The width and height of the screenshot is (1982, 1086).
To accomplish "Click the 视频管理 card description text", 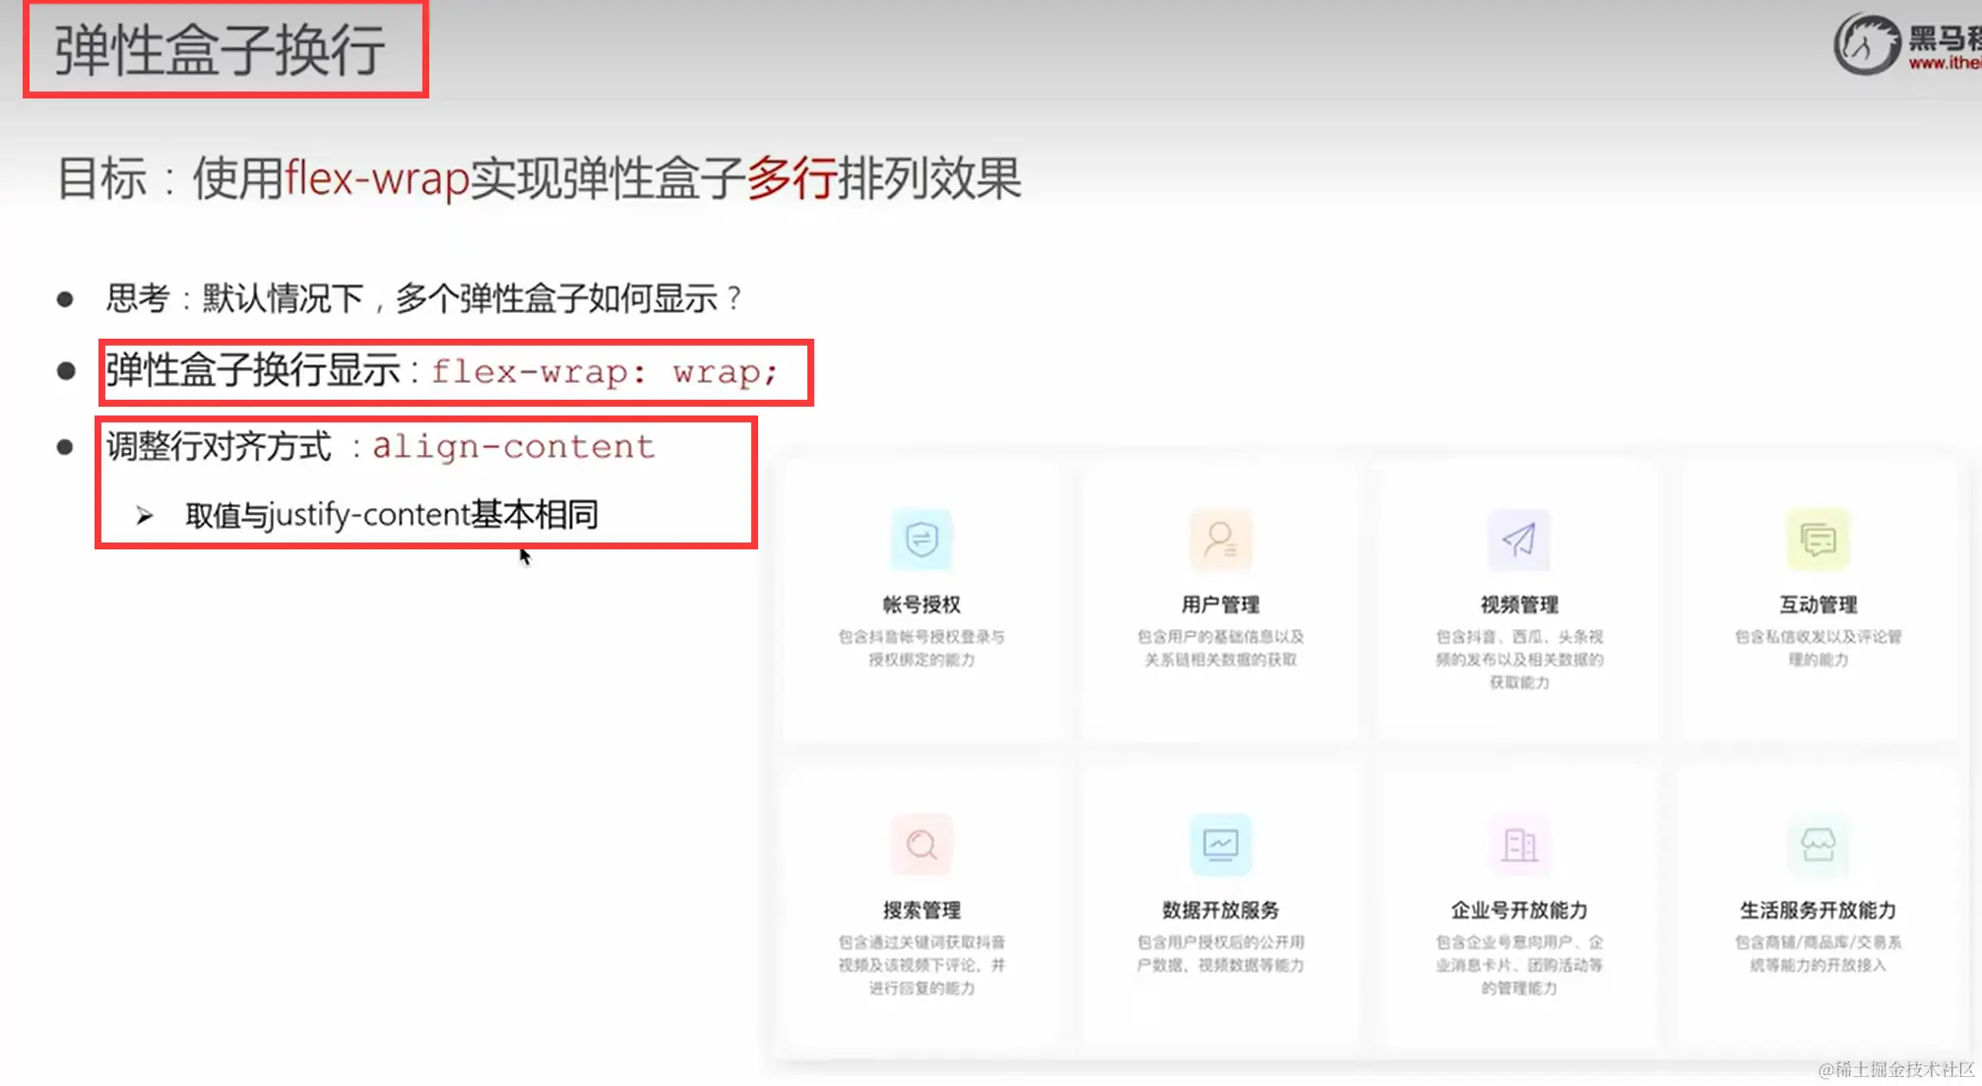I will pos(1518,659).
